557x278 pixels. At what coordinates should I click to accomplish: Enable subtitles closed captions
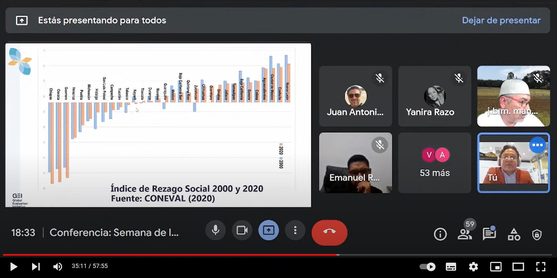click(x=451, y=267)
